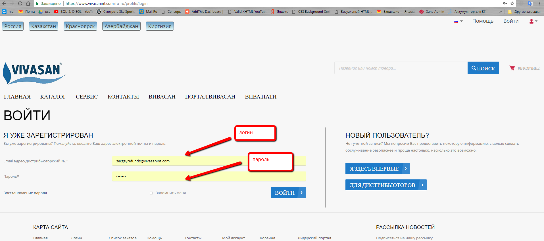This screenshot has width=544, height=241.
Task: Click the shopping cart icon
Action: (x=512, y=68)
